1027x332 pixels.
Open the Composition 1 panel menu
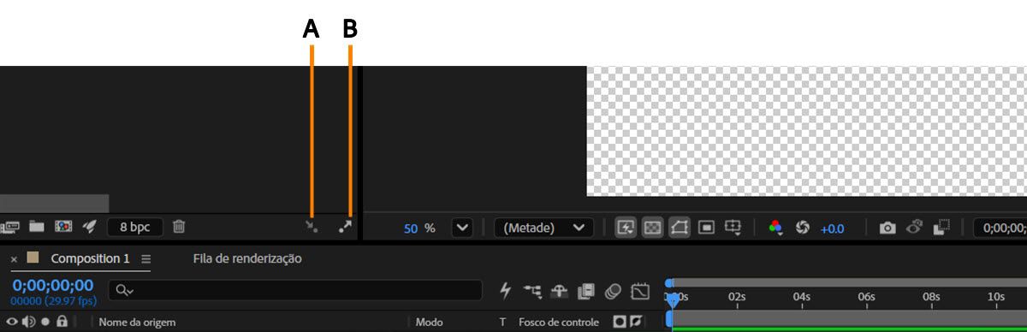point(145,258)
